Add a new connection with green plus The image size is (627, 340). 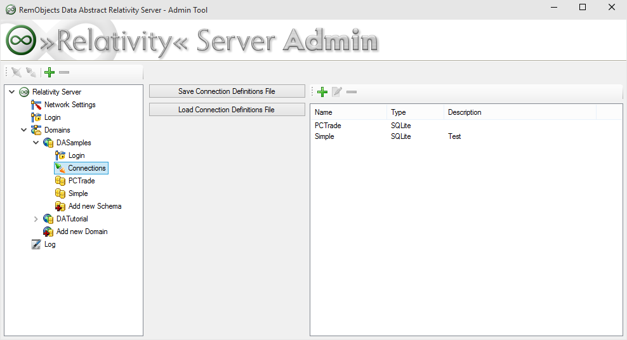tap(322, 92)
